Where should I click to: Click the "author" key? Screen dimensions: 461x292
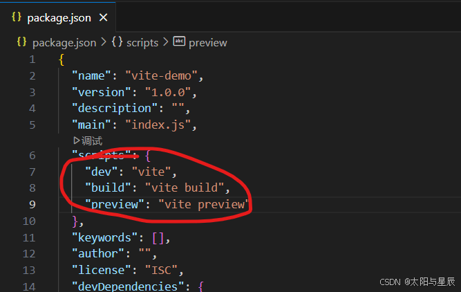(98, 254)
